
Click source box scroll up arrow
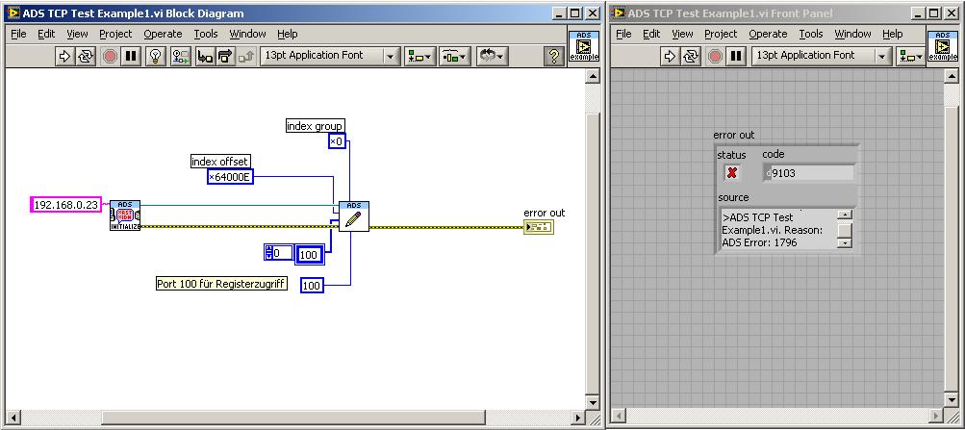pos(845,215)
